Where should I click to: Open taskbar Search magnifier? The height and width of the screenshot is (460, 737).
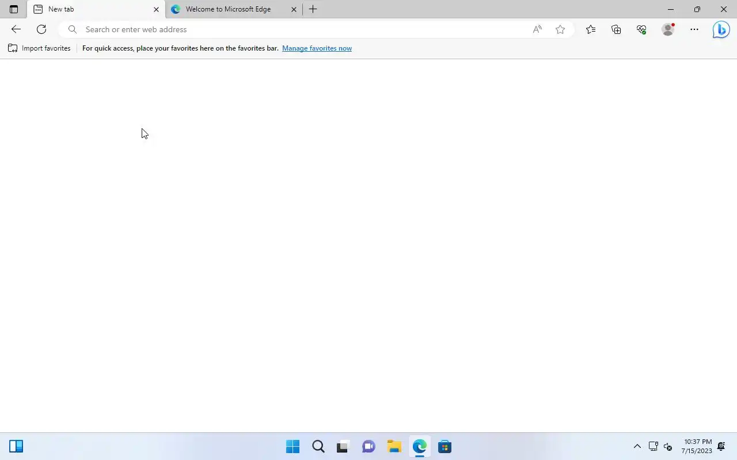point(318,447)
